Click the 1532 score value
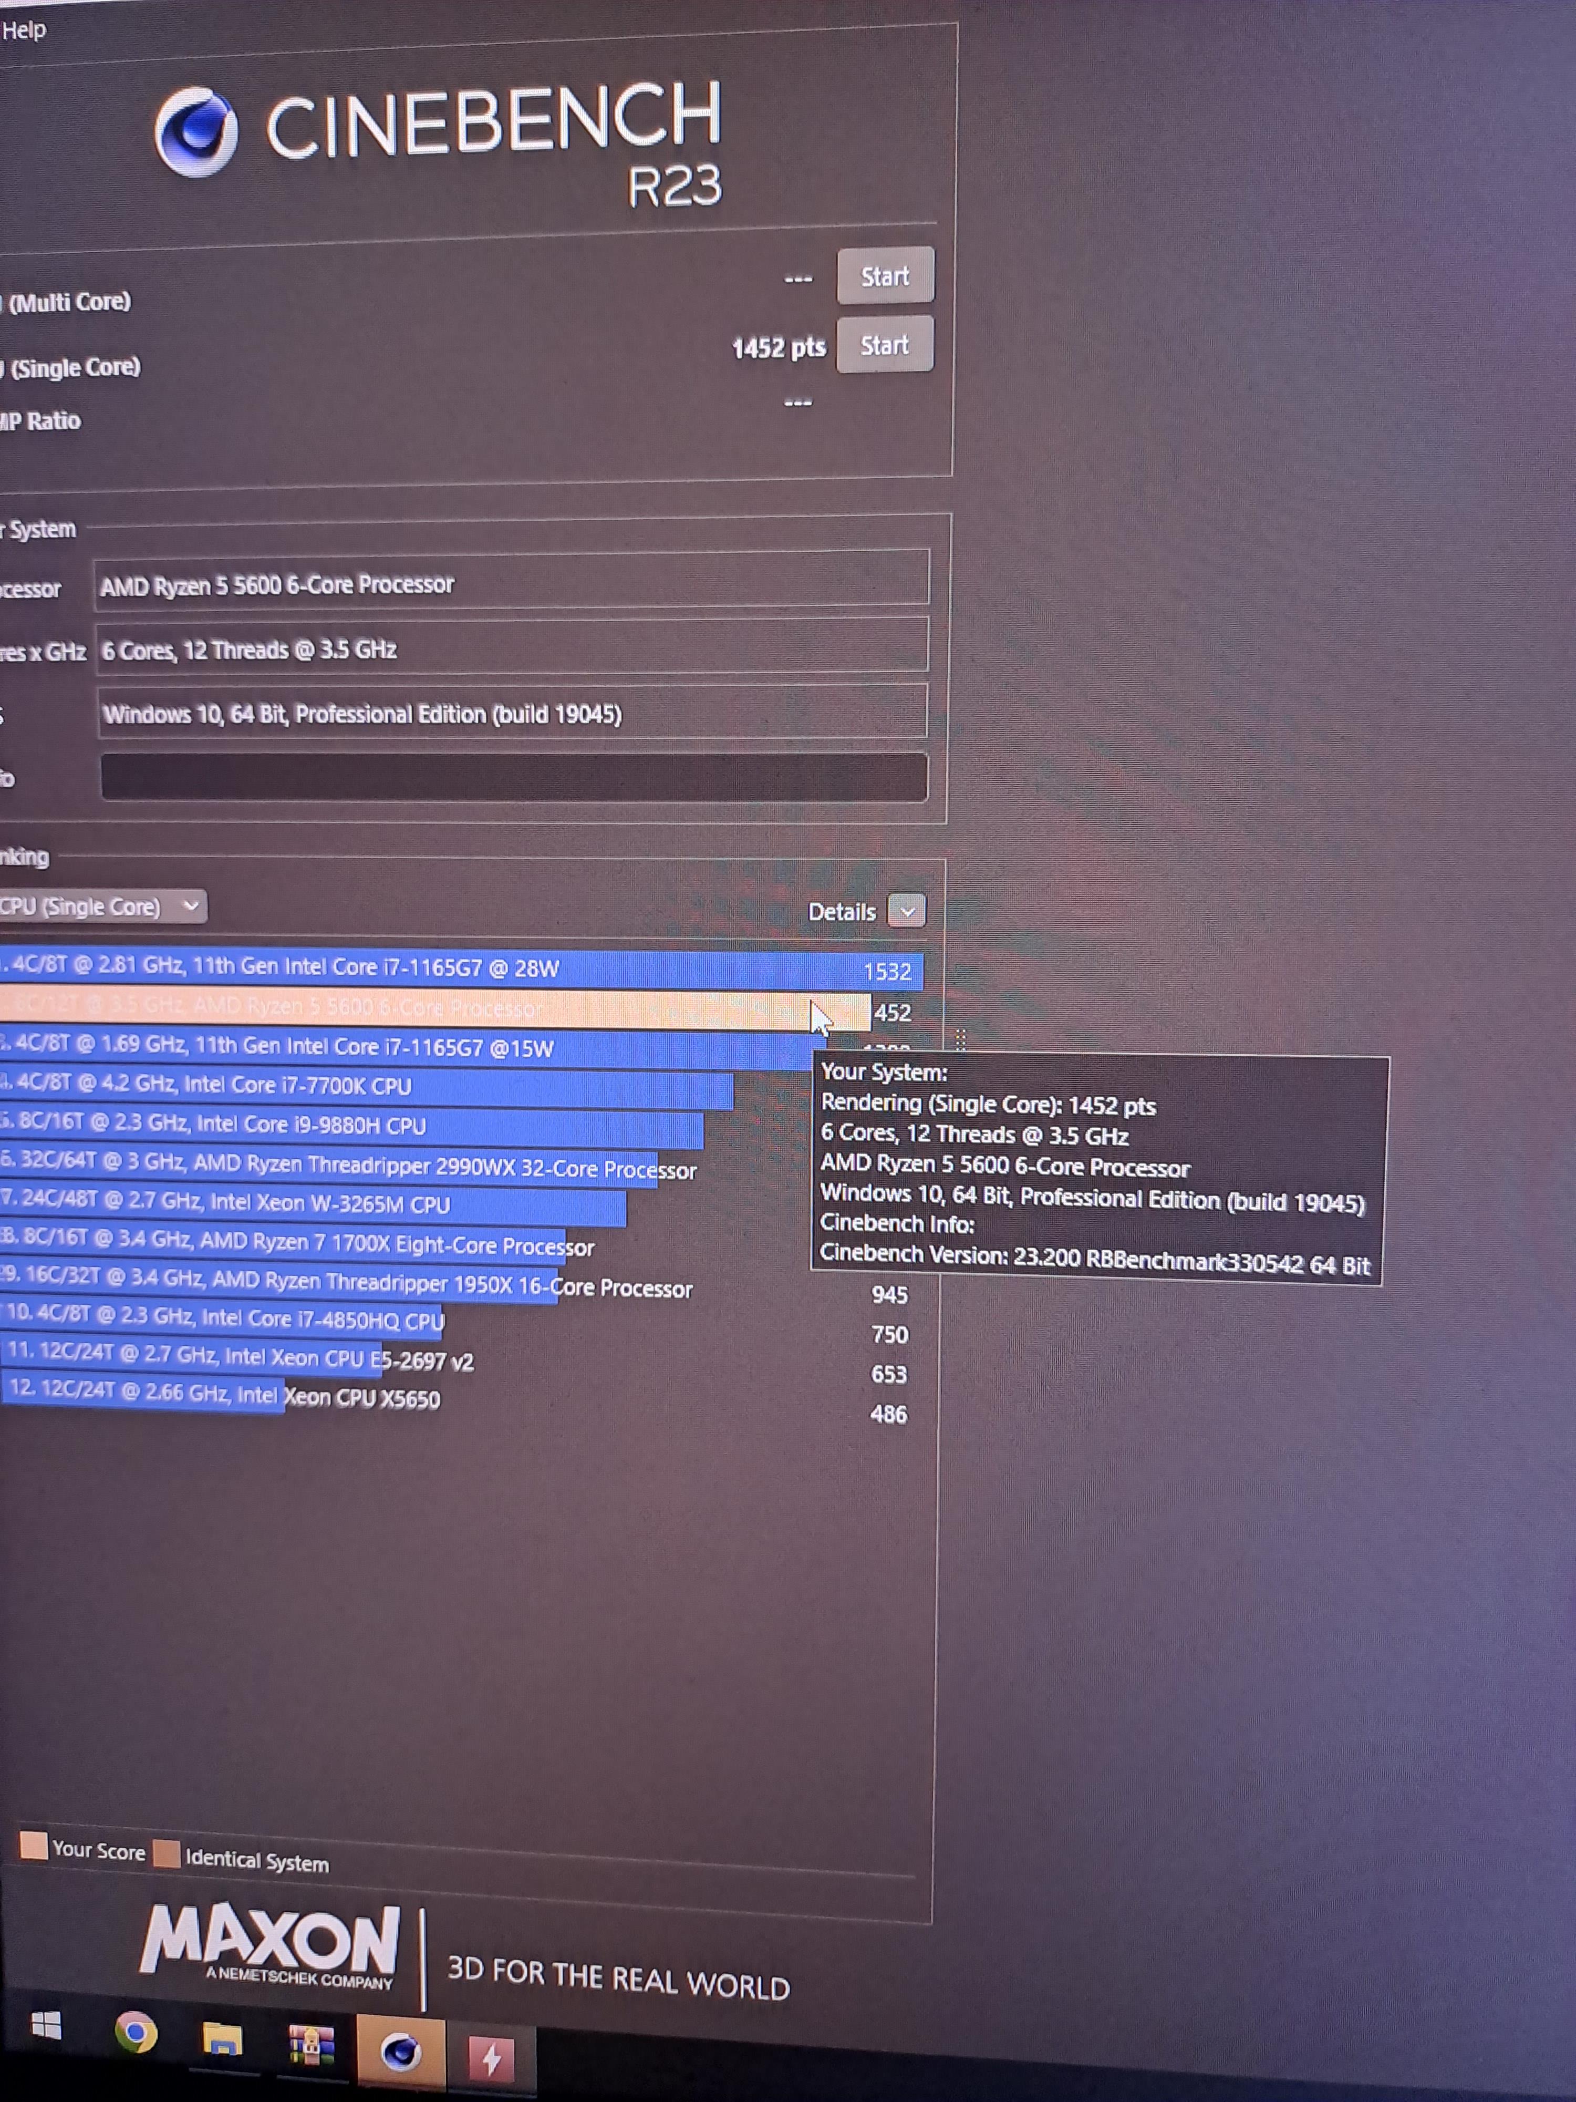 pos(887,972)
